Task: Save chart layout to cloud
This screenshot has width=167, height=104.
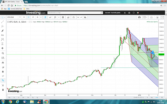Action: (157, 17)
